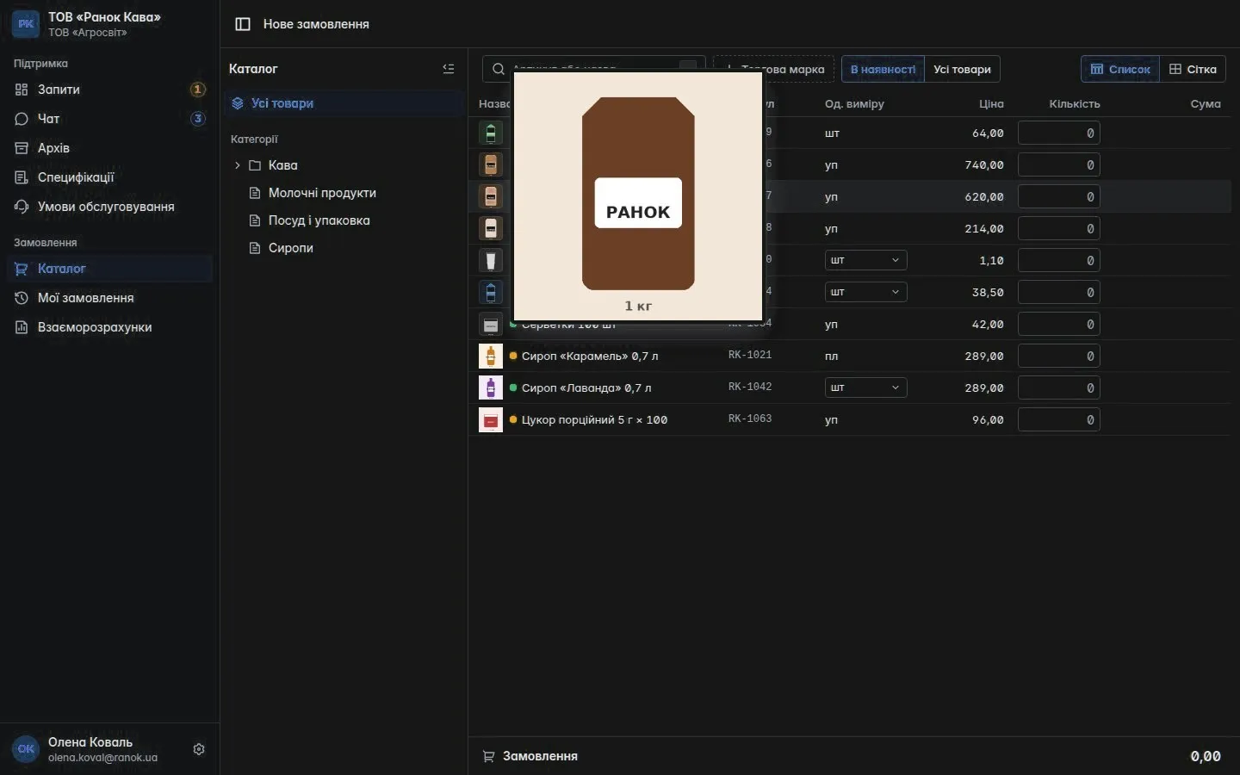Screen dimensions: 1240x775
Task: Switch to Сітка grid view
Action: click(x=1193, y=69)
